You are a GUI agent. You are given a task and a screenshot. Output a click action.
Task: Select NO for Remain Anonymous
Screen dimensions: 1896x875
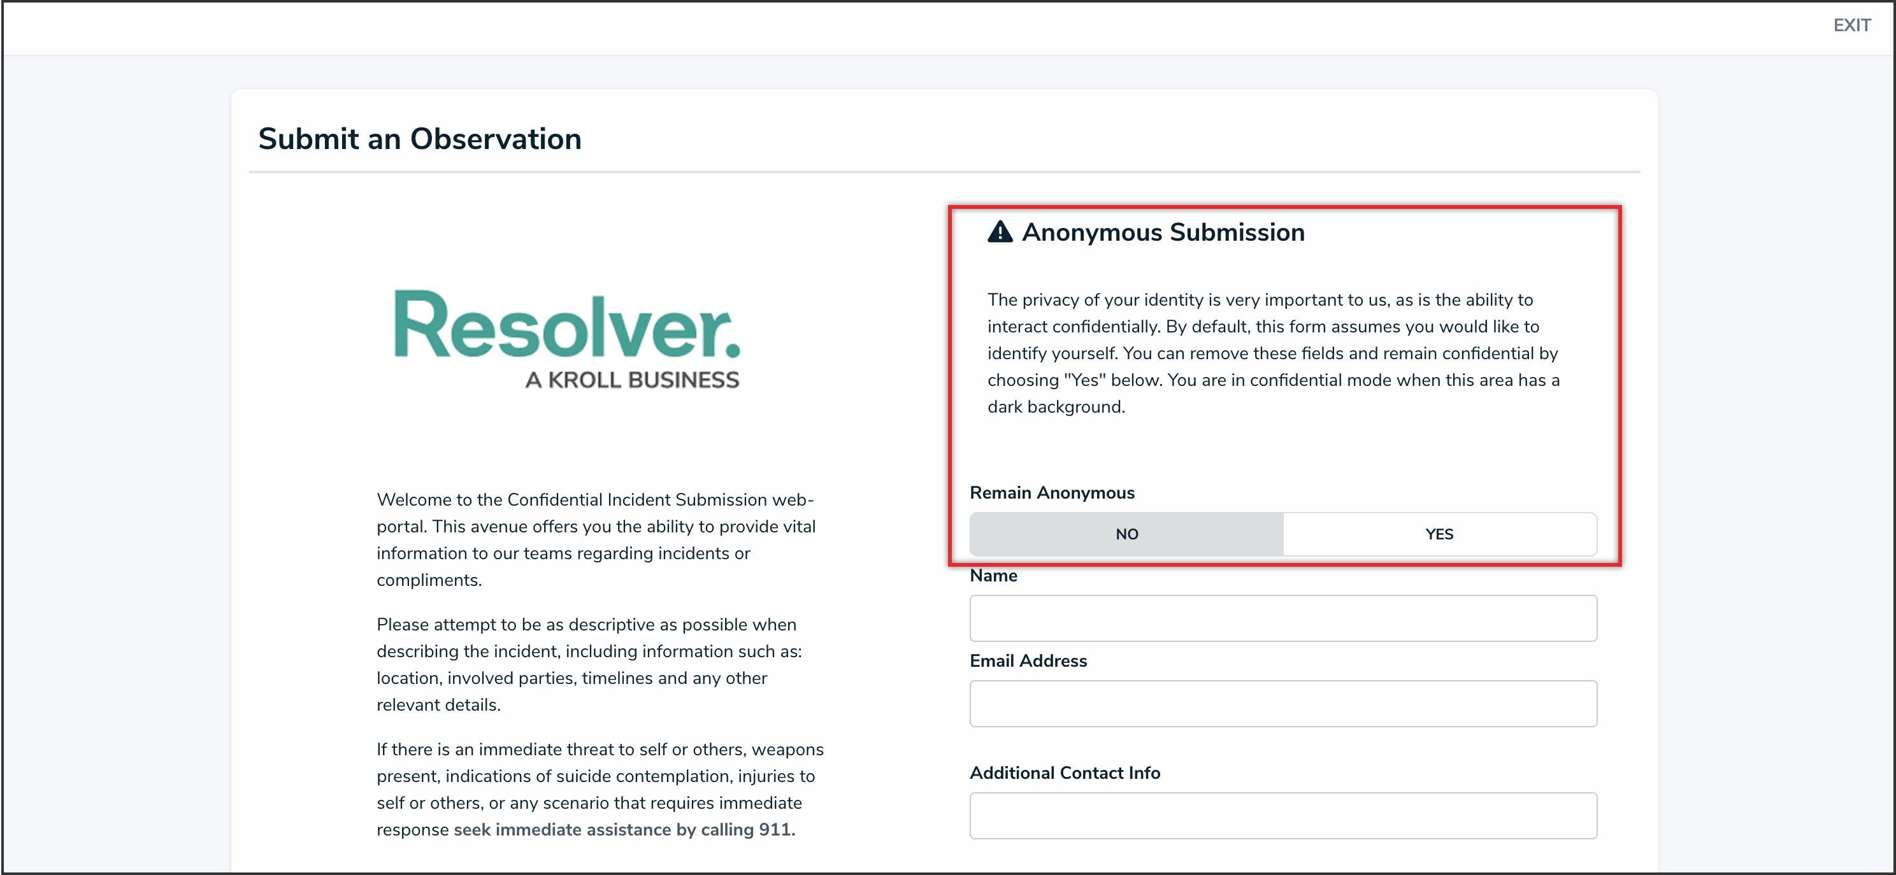tap(1126, 534)
